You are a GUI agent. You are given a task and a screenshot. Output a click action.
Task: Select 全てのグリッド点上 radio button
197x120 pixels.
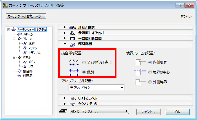(84, 62)
